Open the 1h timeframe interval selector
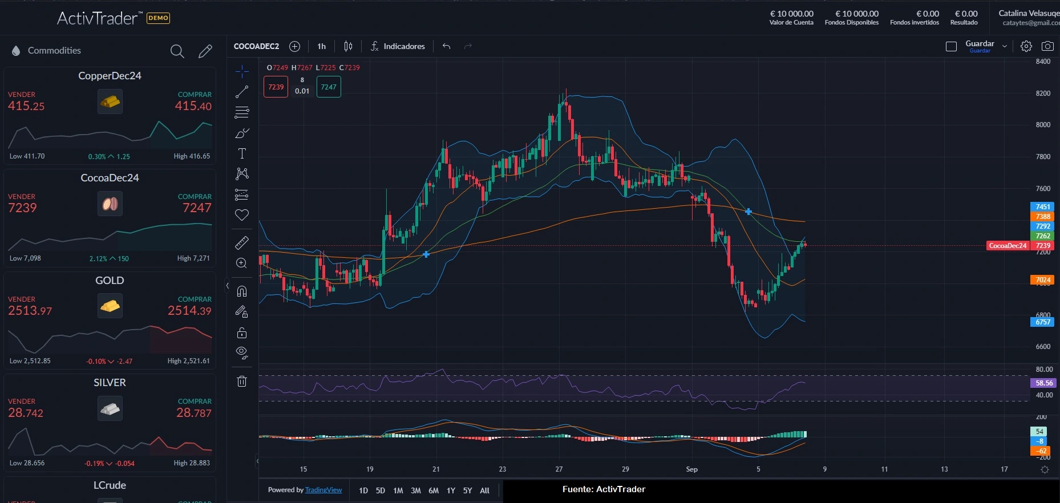1060x503 pixels. pos(322,46)
